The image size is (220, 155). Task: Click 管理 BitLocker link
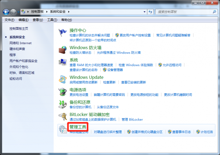pyautogui.click(x=132, y=120)
